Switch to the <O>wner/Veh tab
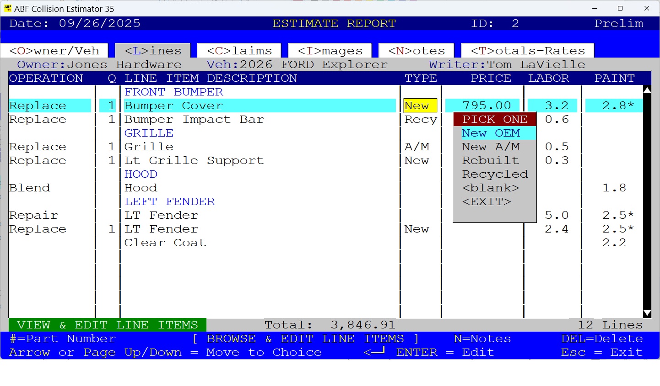 point(54,50)
